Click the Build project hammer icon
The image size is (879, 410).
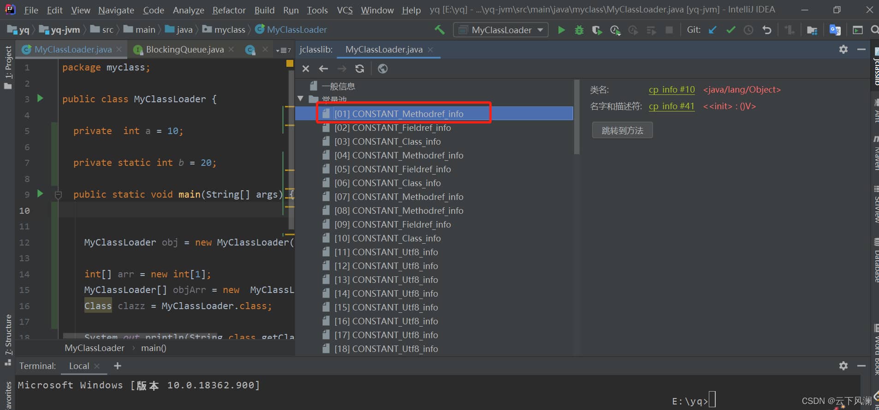coord(439,30)
